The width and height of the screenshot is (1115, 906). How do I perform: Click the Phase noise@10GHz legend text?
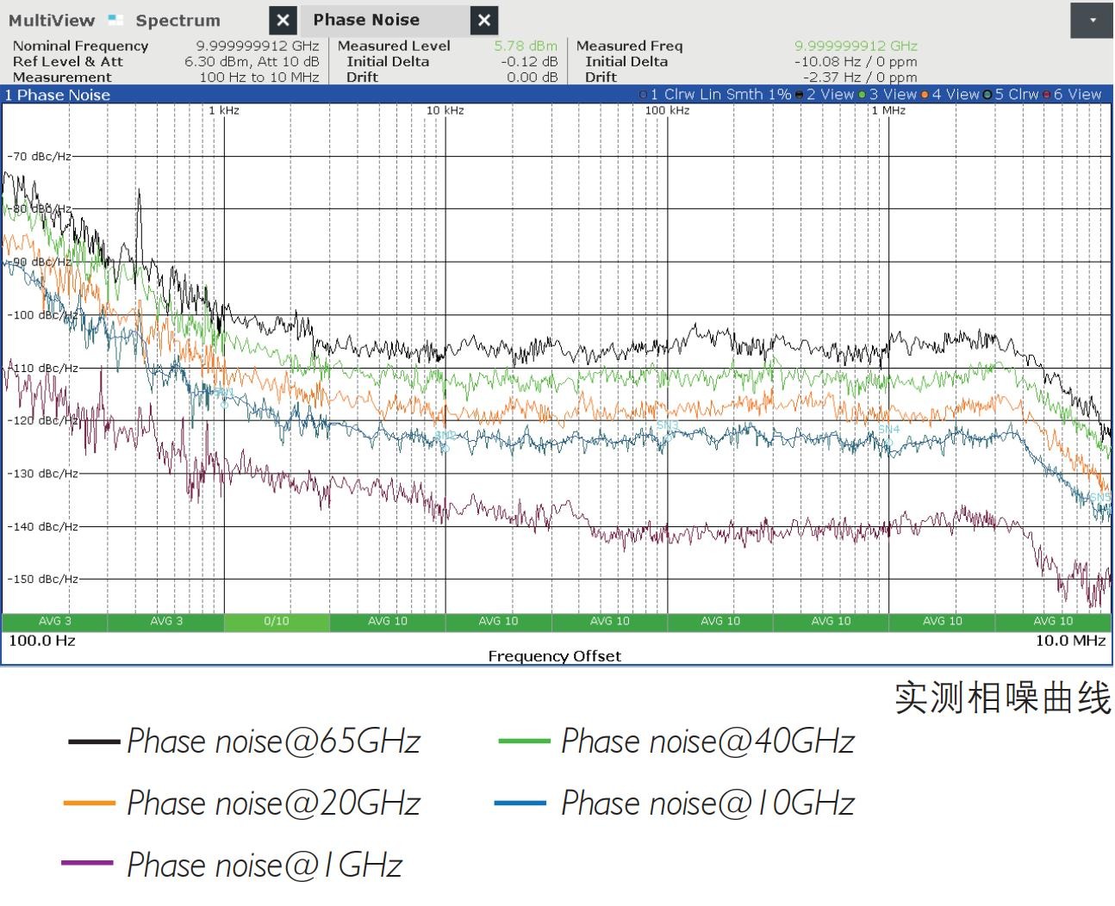tap(708, 804)
